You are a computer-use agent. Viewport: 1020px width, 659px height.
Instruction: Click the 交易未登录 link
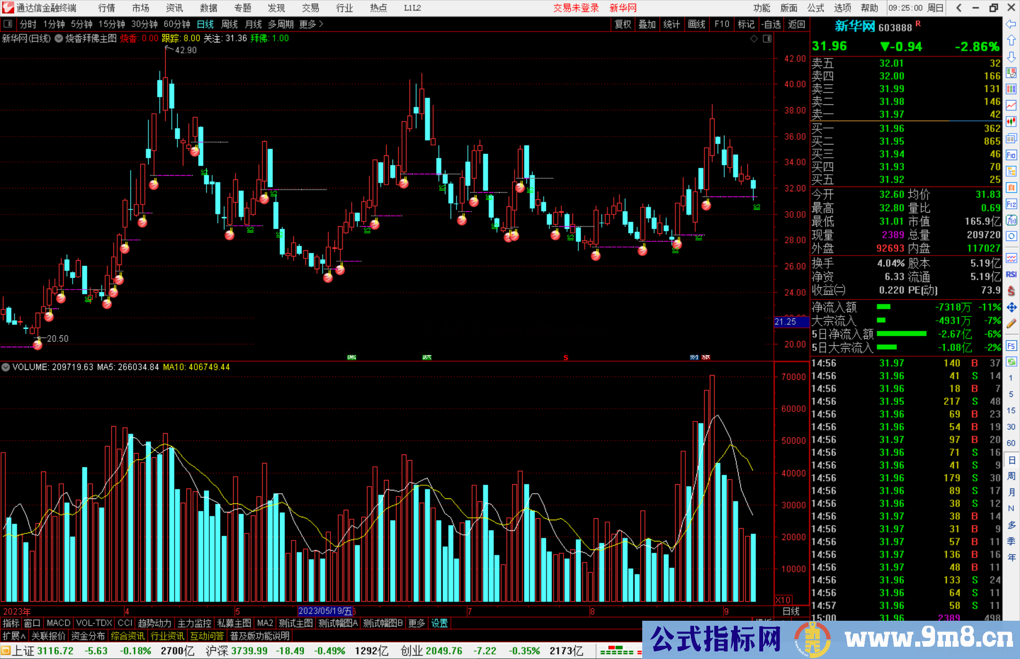[x=576, y=8]
